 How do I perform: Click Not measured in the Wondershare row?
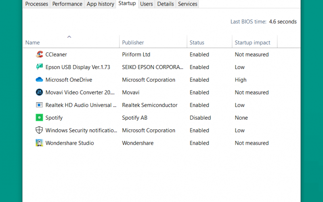(252, 143)
